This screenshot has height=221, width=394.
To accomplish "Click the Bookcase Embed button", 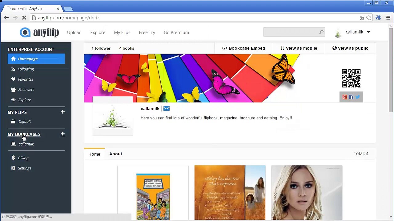I will tap(243, 48).
